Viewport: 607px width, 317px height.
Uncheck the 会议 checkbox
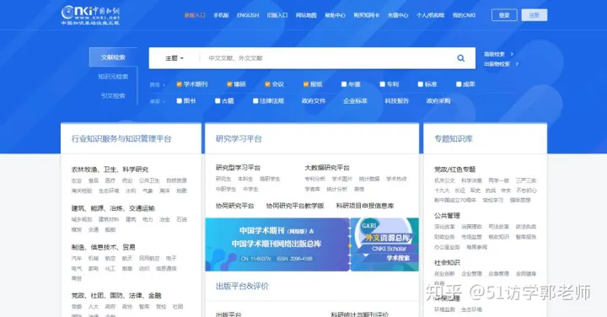267,84
